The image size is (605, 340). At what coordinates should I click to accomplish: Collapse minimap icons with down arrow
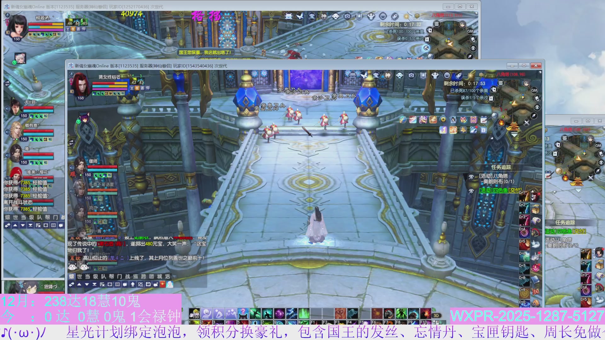[x=514, y=135]
